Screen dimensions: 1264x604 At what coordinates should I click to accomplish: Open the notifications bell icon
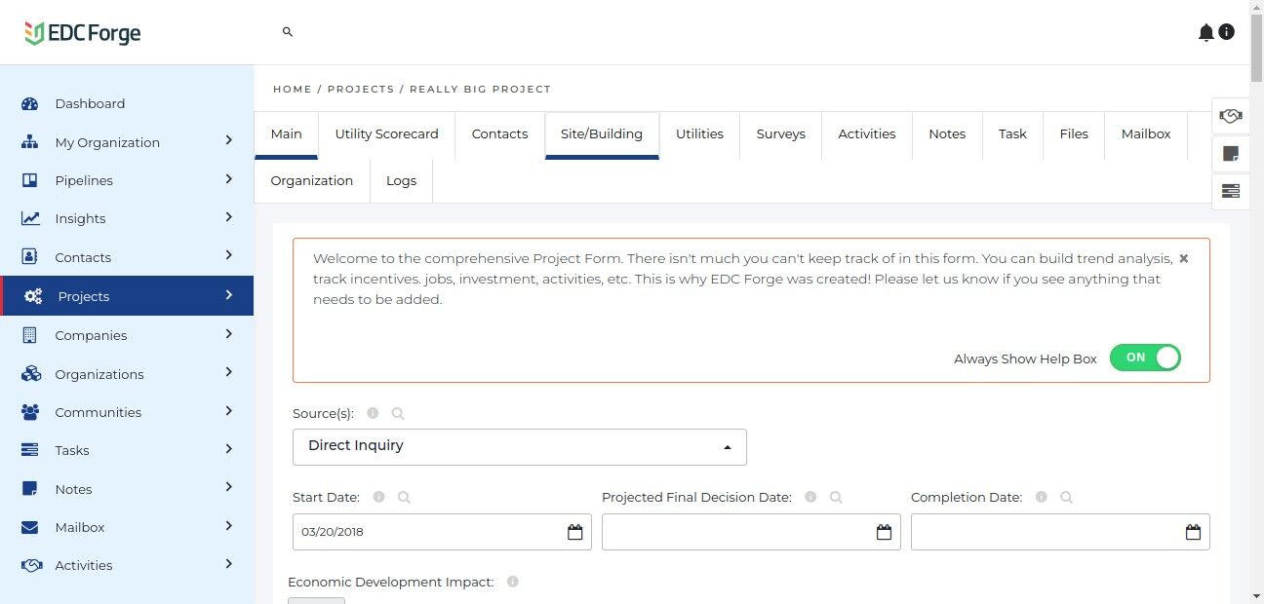(x=1205, y=33)
